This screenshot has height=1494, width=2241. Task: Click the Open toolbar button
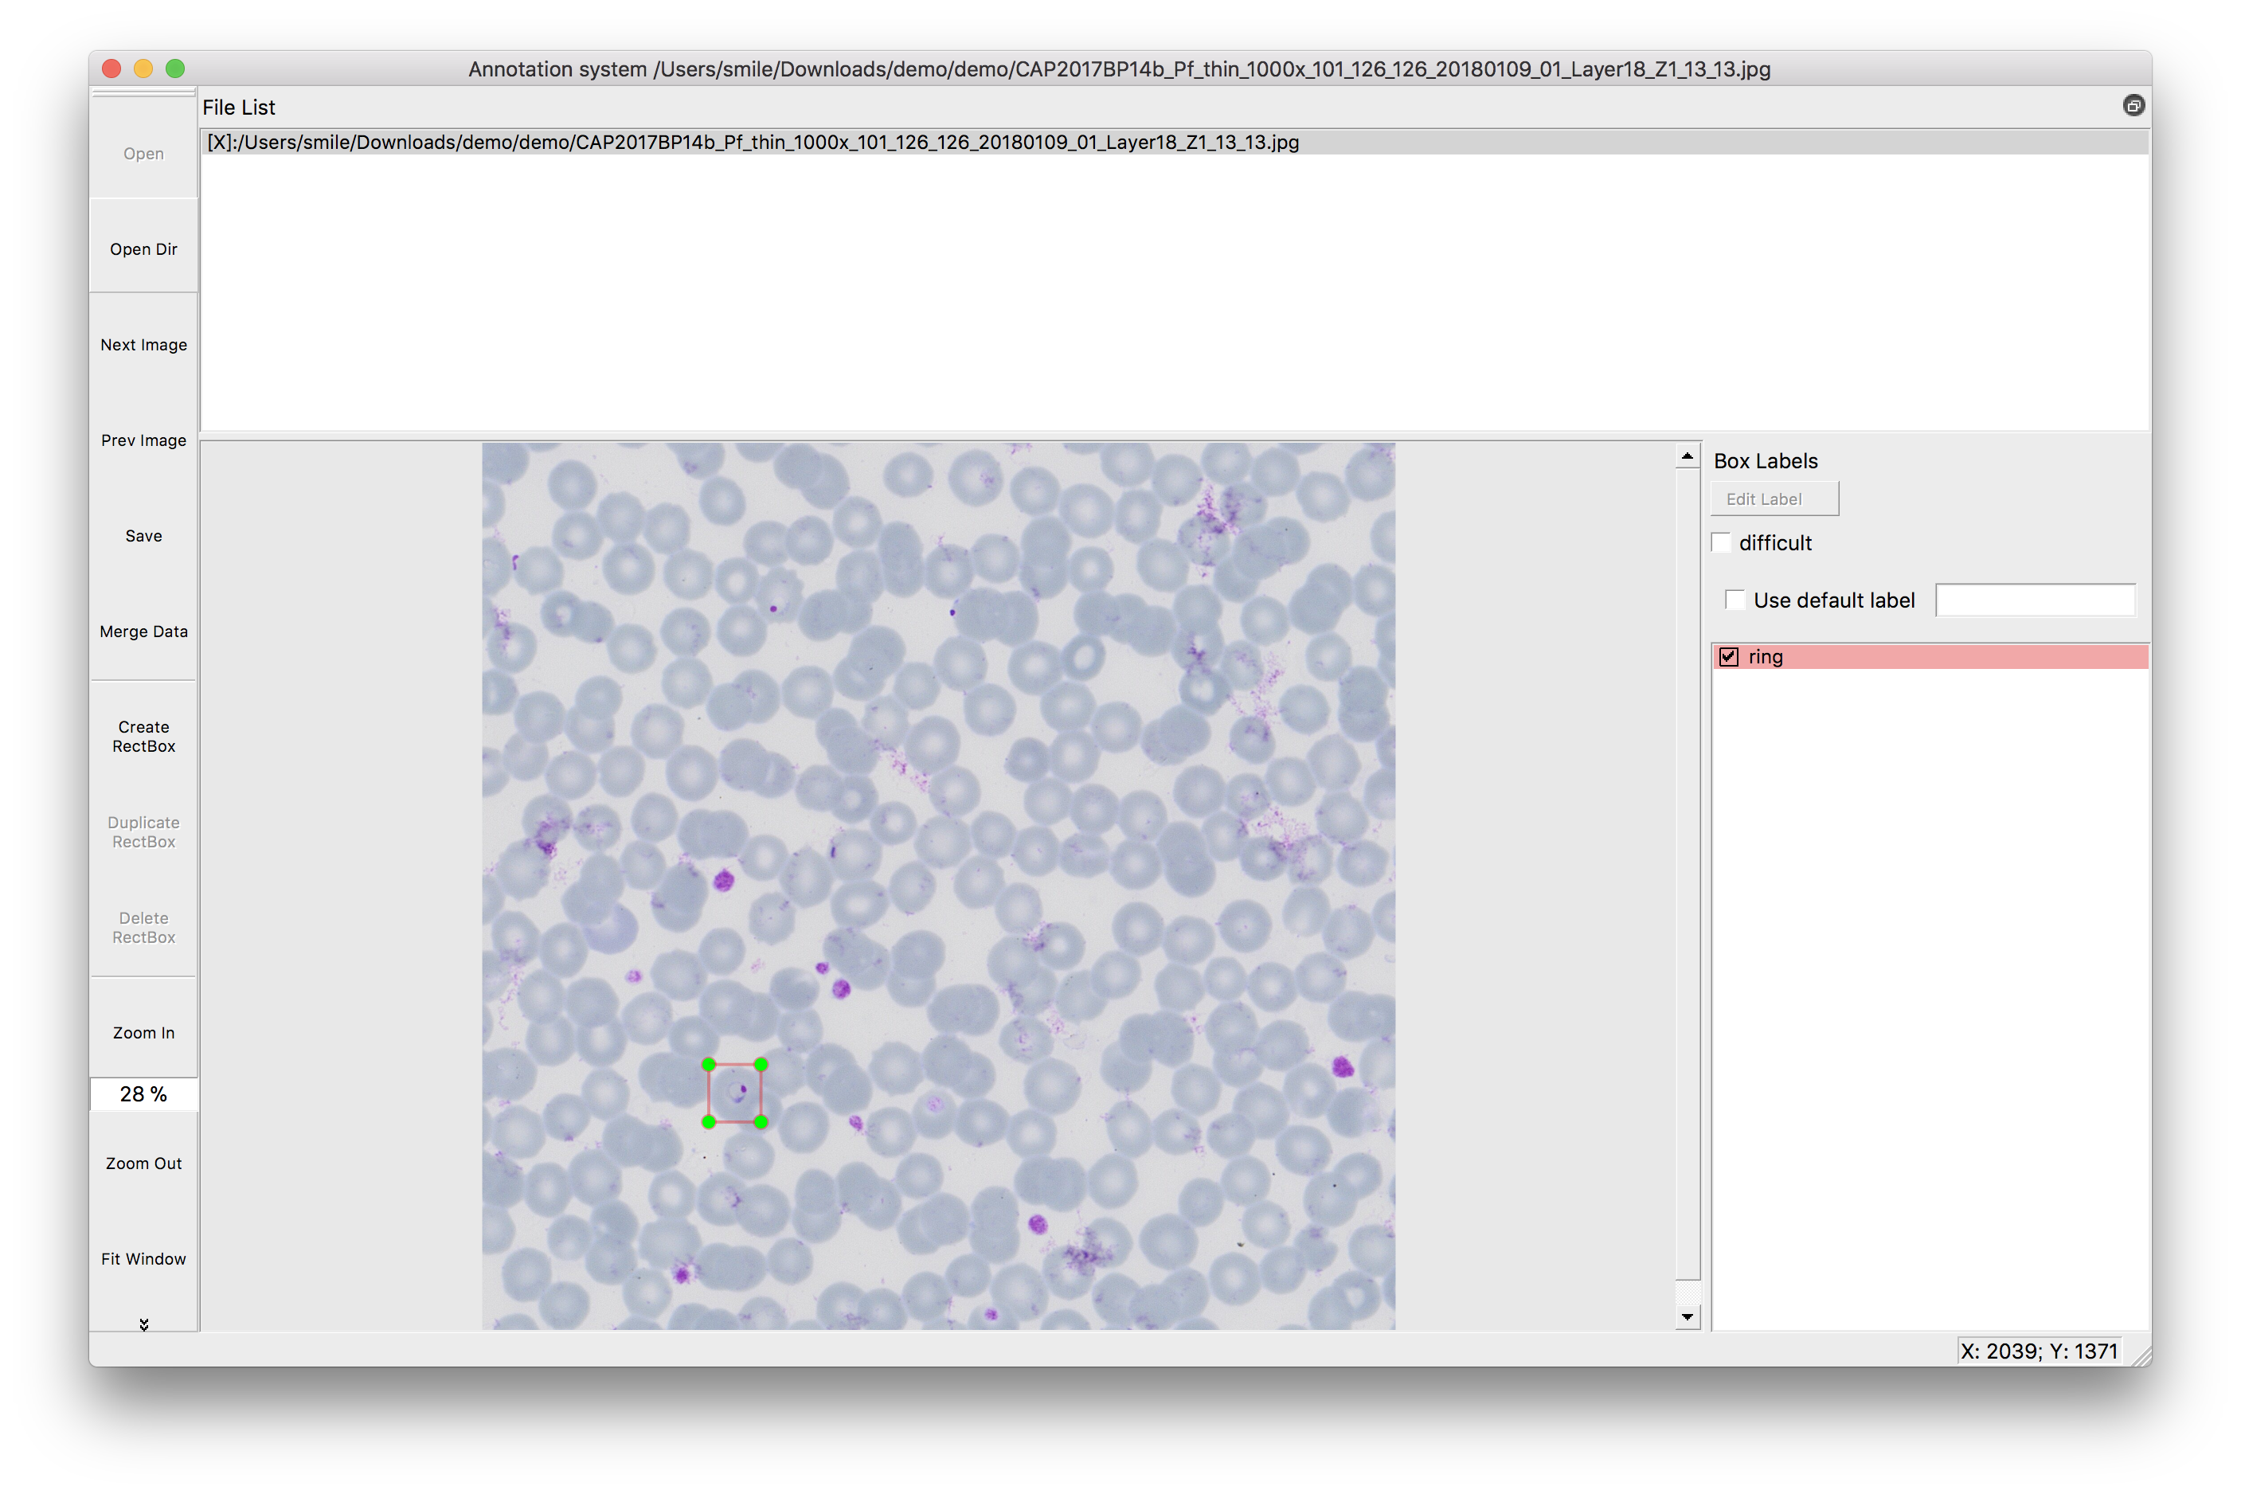(143, 154)
